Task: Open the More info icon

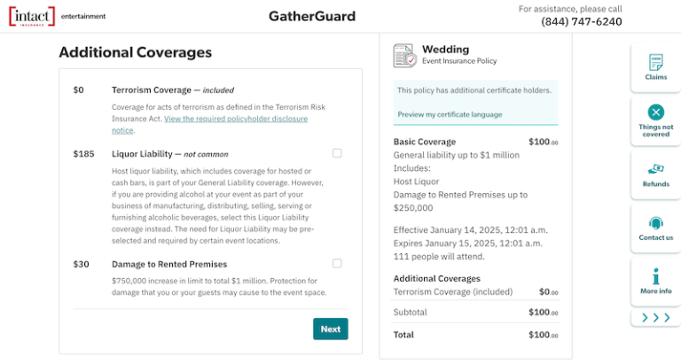Action: [x=655, y=276]
